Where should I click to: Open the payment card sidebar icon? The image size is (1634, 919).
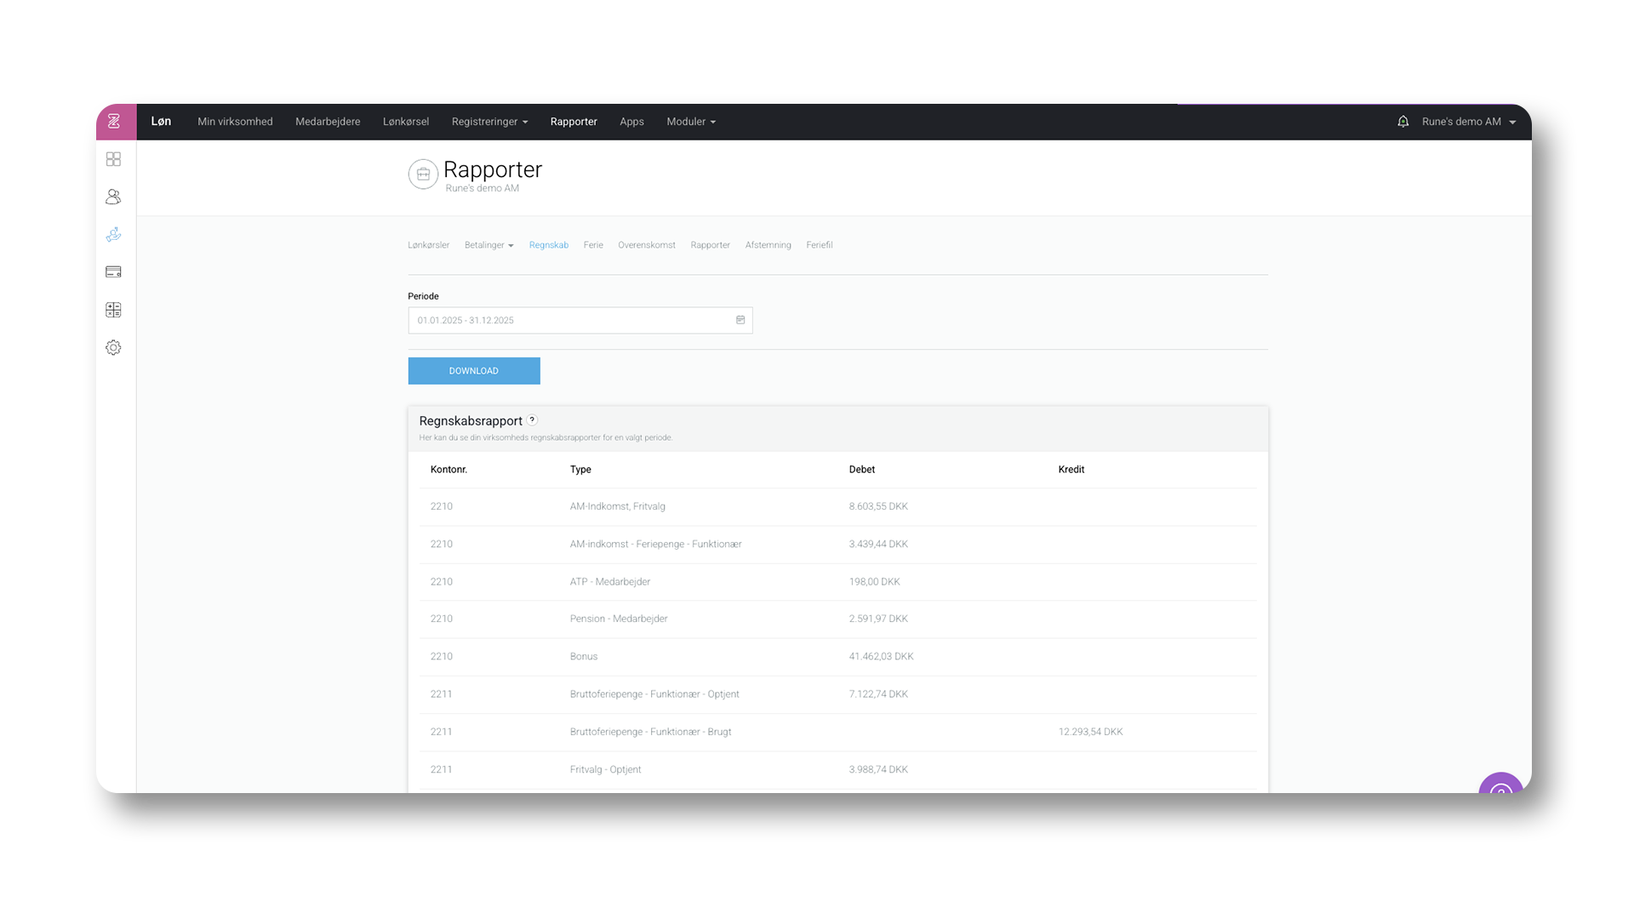(x=113, y=272)
